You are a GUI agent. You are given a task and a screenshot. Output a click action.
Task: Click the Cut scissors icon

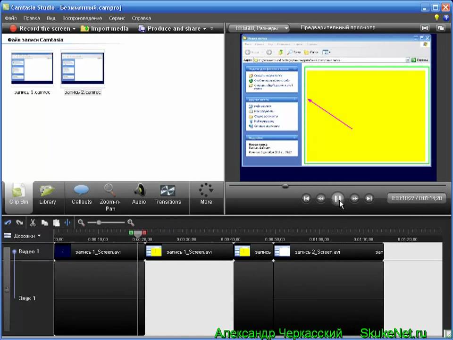(33, 222)
